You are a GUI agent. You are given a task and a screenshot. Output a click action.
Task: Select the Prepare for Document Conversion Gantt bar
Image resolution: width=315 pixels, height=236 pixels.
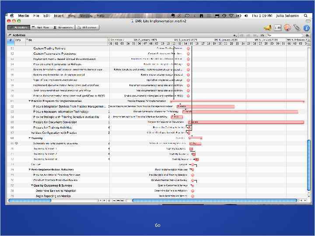[x=246, y=122]
